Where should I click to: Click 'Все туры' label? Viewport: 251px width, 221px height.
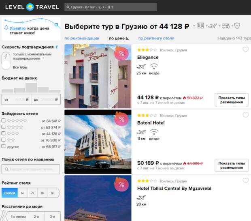tap(20, 67)
